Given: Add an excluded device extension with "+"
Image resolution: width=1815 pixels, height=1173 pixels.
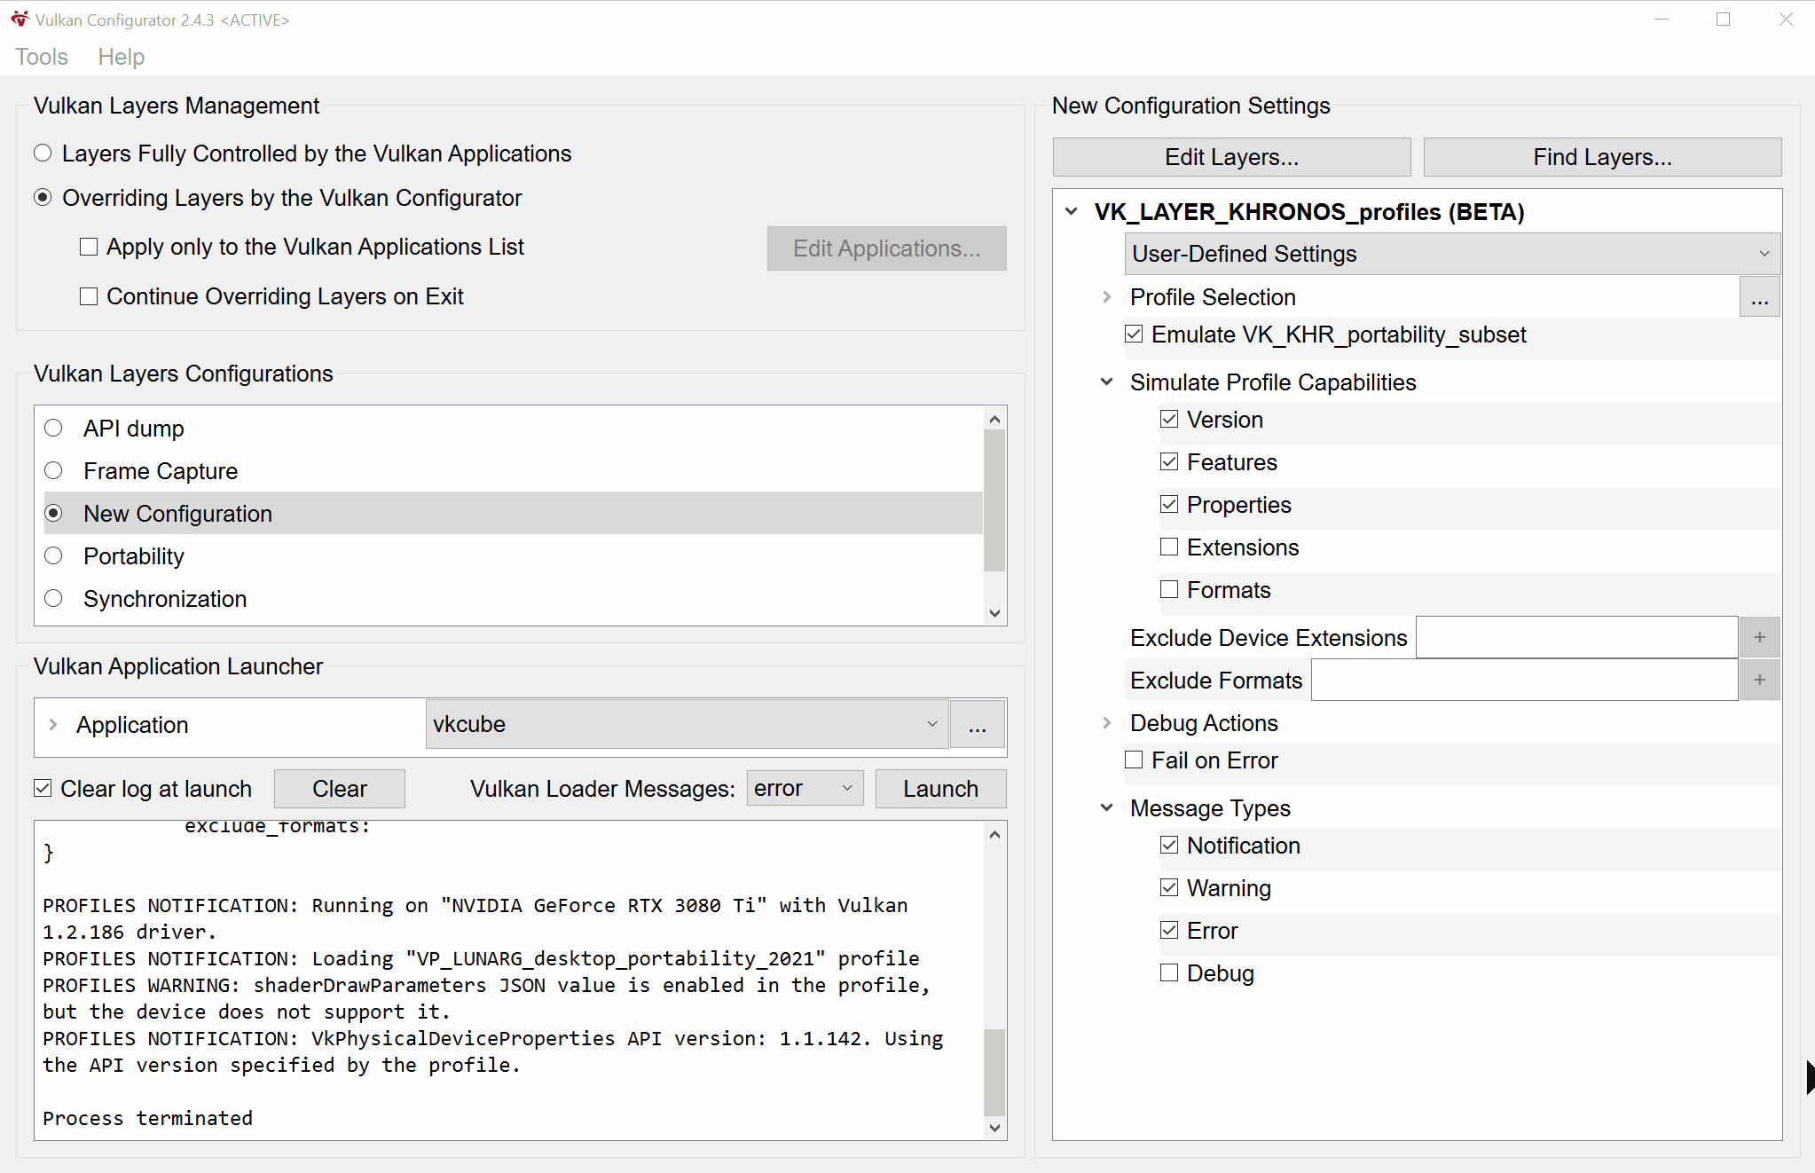Looking at the screenshot, I should click(1760, 637).
